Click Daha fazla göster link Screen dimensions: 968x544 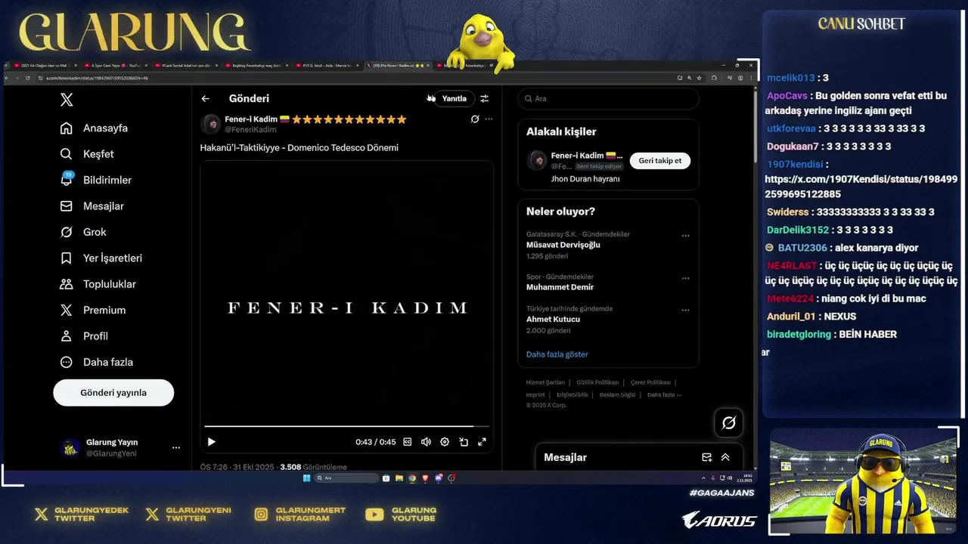[x=557, y=354]
